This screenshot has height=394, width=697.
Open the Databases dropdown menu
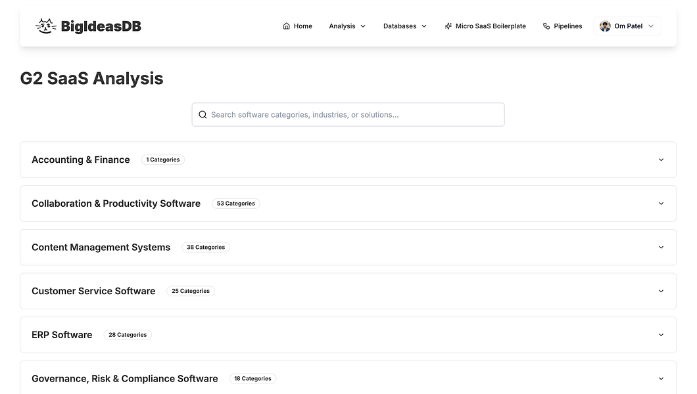[404, 26]
